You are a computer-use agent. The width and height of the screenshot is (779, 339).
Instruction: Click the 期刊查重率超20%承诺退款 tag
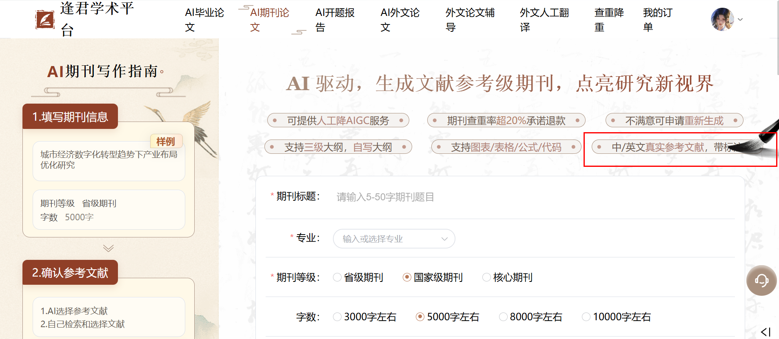pyautogui.click(x=506, y=120)
